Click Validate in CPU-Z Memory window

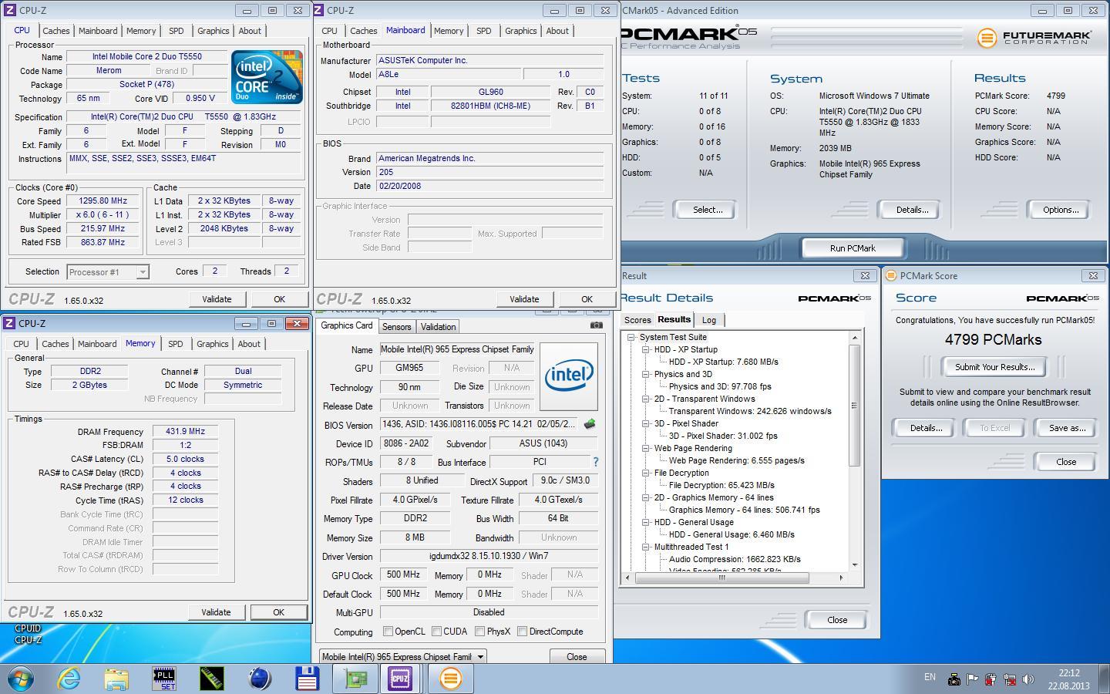(216, 612)
